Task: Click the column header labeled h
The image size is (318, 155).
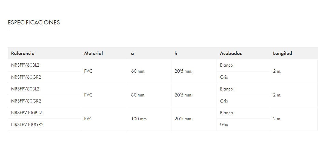Action: tap(176, 53)
